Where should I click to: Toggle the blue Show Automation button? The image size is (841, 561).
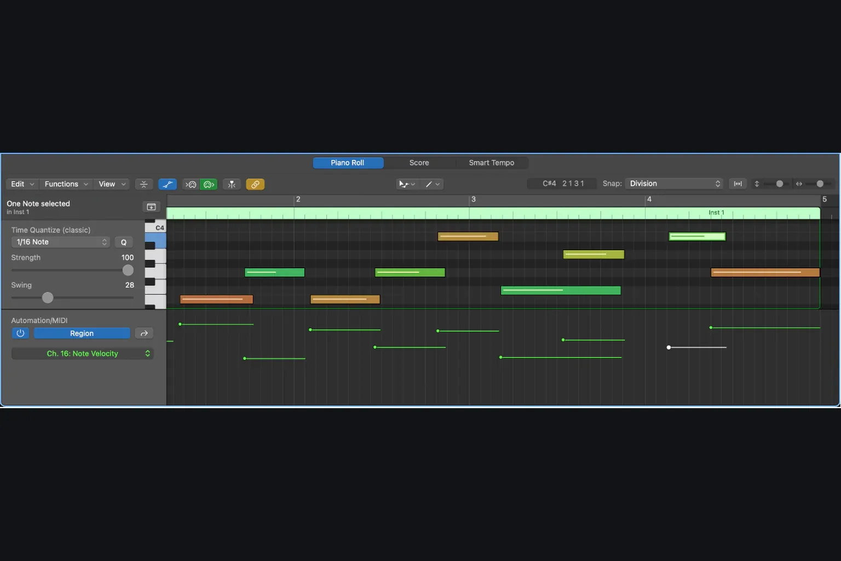point(168,184)
